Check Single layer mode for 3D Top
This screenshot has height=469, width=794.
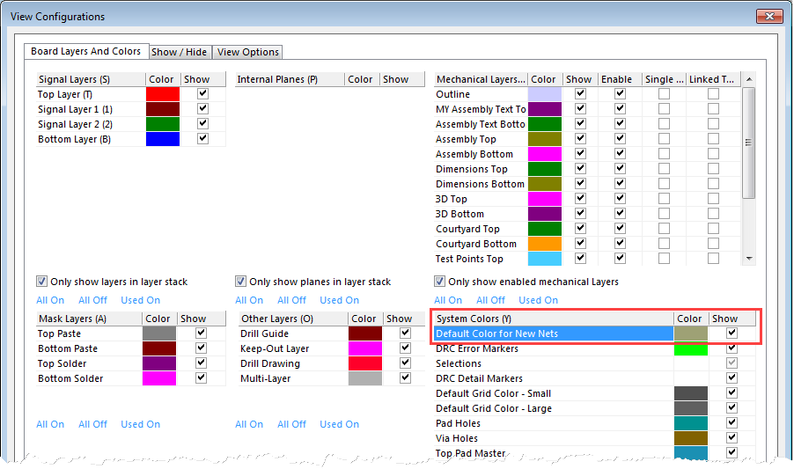coord(664,198)
